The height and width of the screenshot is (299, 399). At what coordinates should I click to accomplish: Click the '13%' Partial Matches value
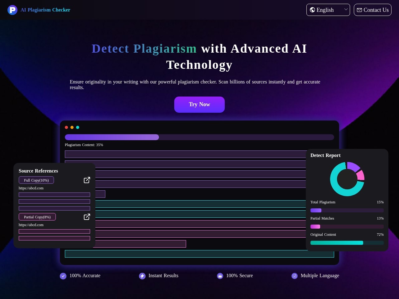click(x=380, y=218)
